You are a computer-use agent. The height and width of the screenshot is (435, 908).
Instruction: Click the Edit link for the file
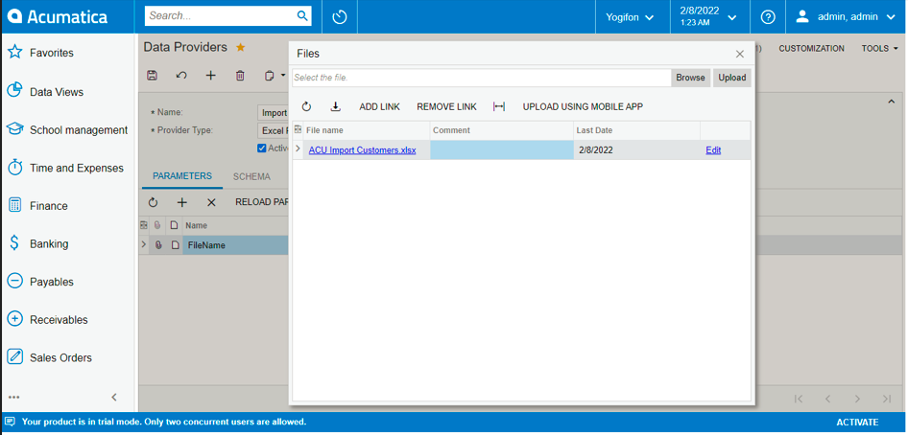(x=713, y=150)
